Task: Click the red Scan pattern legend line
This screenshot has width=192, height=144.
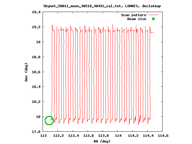Action: click(153, 15)
